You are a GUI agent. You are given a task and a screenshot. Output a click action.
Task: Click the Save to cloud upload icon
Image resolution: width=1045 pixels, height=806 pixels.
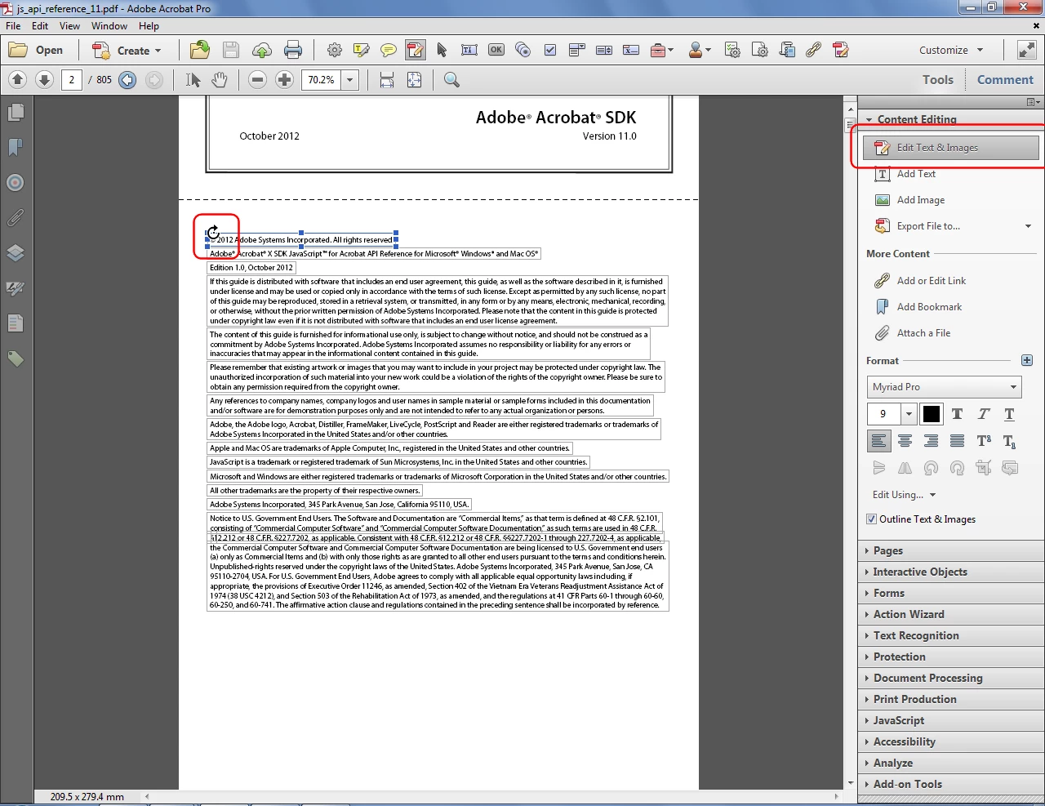point(262,51)
